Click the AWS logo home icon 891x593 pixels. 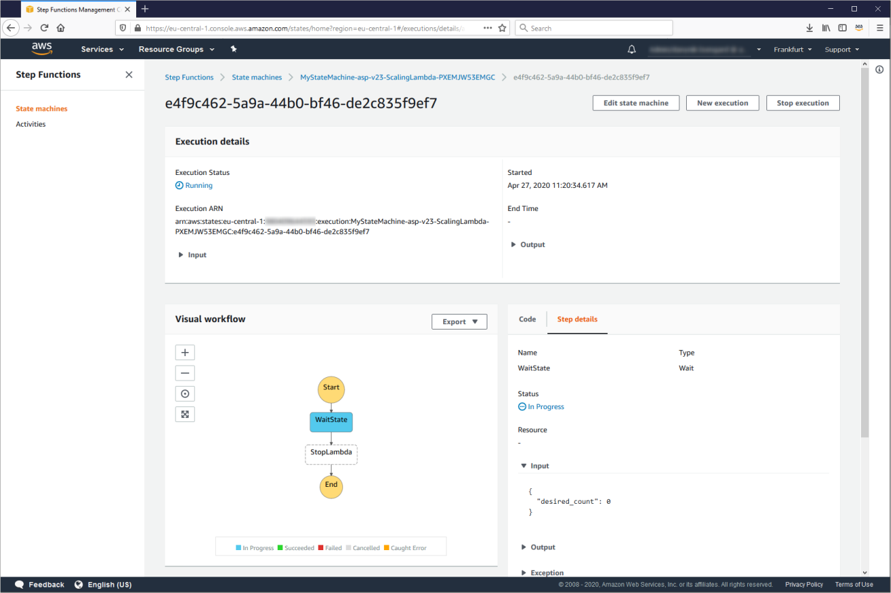pyautogui.click(x=42, y=49)
